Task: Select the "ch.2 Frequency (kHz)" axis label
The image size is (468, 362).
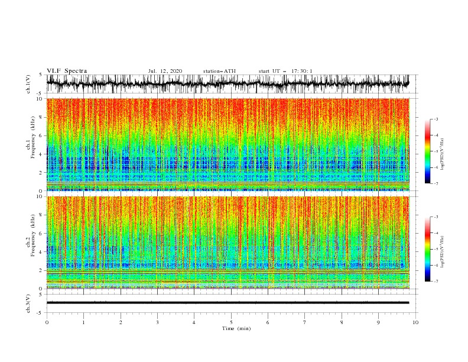Action: (x=31, y=235)
